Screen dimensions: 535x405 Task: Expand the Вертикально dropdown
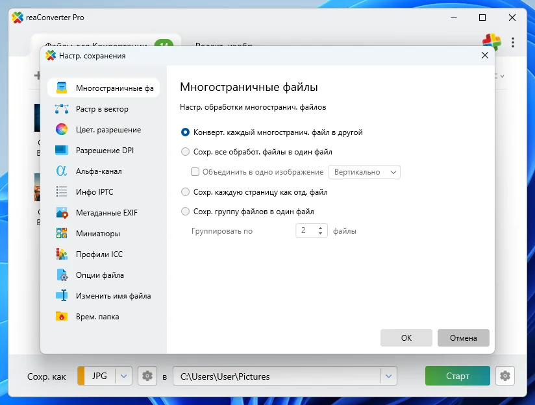point(364,172)
